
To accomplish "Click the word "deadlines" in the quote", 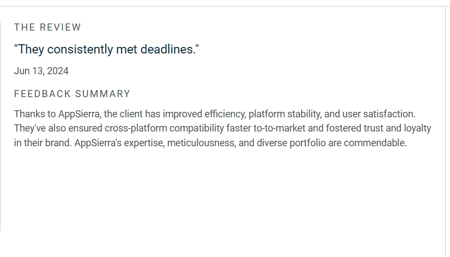I will click(x=171, y=49).
